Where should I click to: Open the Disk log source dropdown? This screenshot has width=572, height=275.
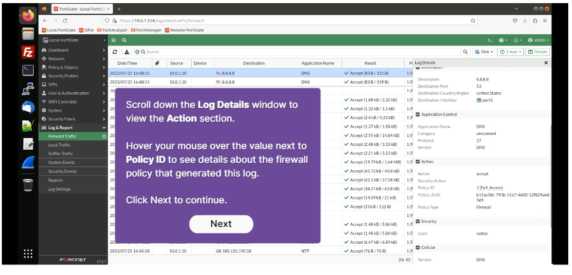click(x=484, y=52)
